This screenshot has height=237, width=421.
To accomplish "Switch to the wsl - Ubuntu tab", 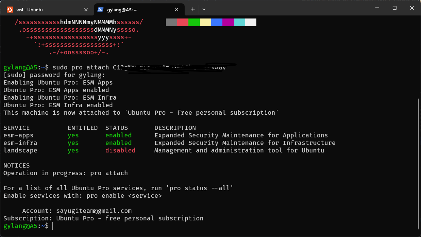I will pyautogui.click(x=29, y=9).
